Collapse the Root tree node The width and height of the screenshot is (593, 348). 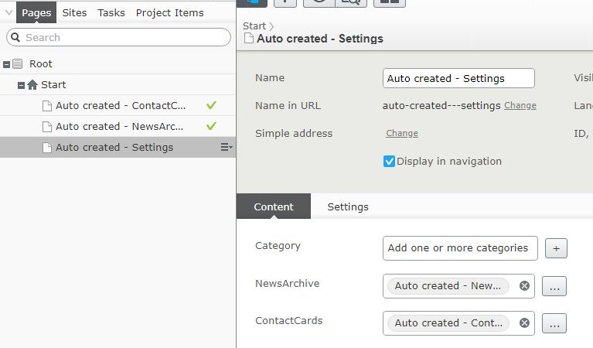point(7,64)
